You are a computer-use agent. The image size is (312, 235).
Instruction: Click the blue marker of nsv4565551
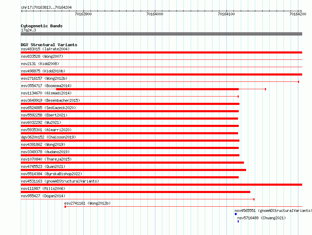(236, 214)
